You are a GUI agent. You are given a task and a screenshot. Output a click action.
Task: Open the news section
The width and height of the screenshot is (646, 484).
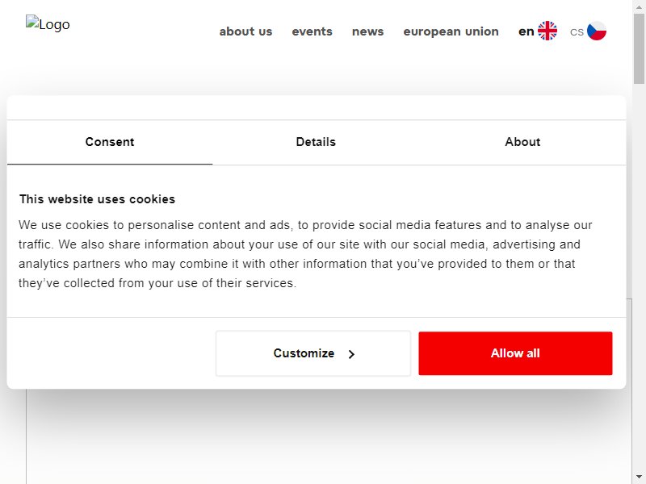[367, 31]
